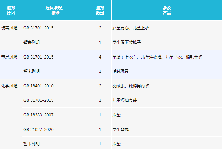Screen dimensions: 222x149
Task: Click GB 31701-2015 next to 窒息风险
Action: coord(38,57)
